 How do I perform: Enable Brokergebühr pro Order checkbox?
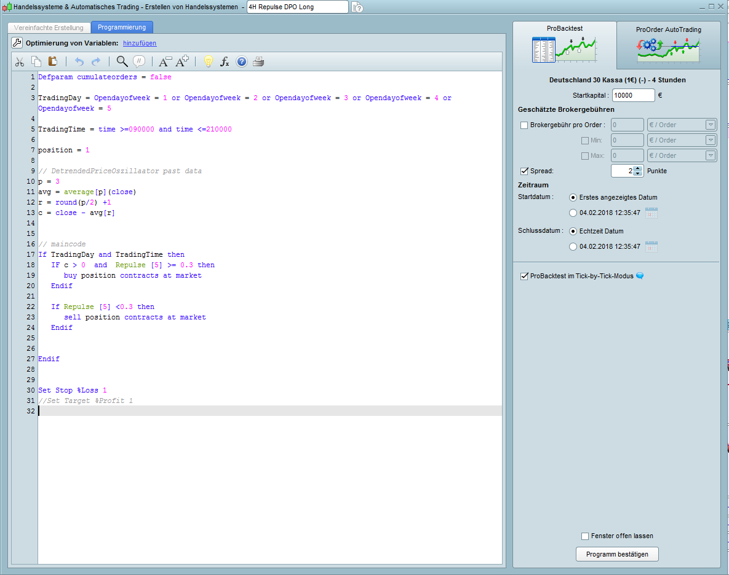tap(524, 125)
